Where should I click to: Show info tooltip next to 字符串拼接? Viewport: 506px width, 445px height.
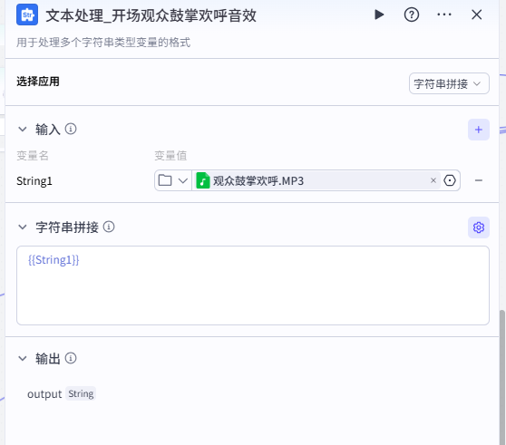(x=109, y=227)
